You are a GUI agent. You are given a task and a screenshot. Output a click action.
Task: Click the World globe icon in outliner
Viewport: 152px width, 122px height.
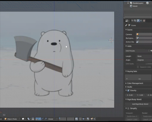pos(131,6)
